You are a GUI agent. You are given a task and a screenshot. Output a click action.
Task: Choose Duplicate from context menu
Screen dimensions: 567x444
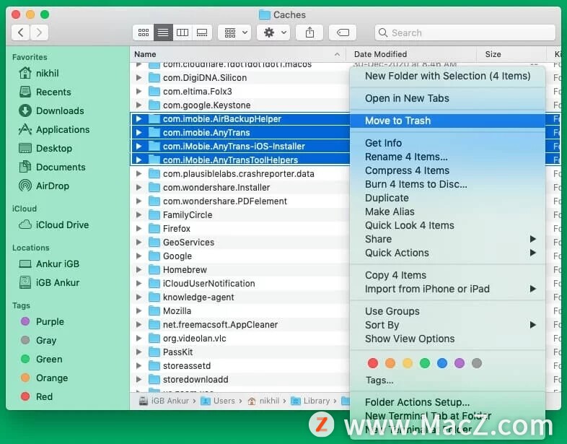coord(448,199)
